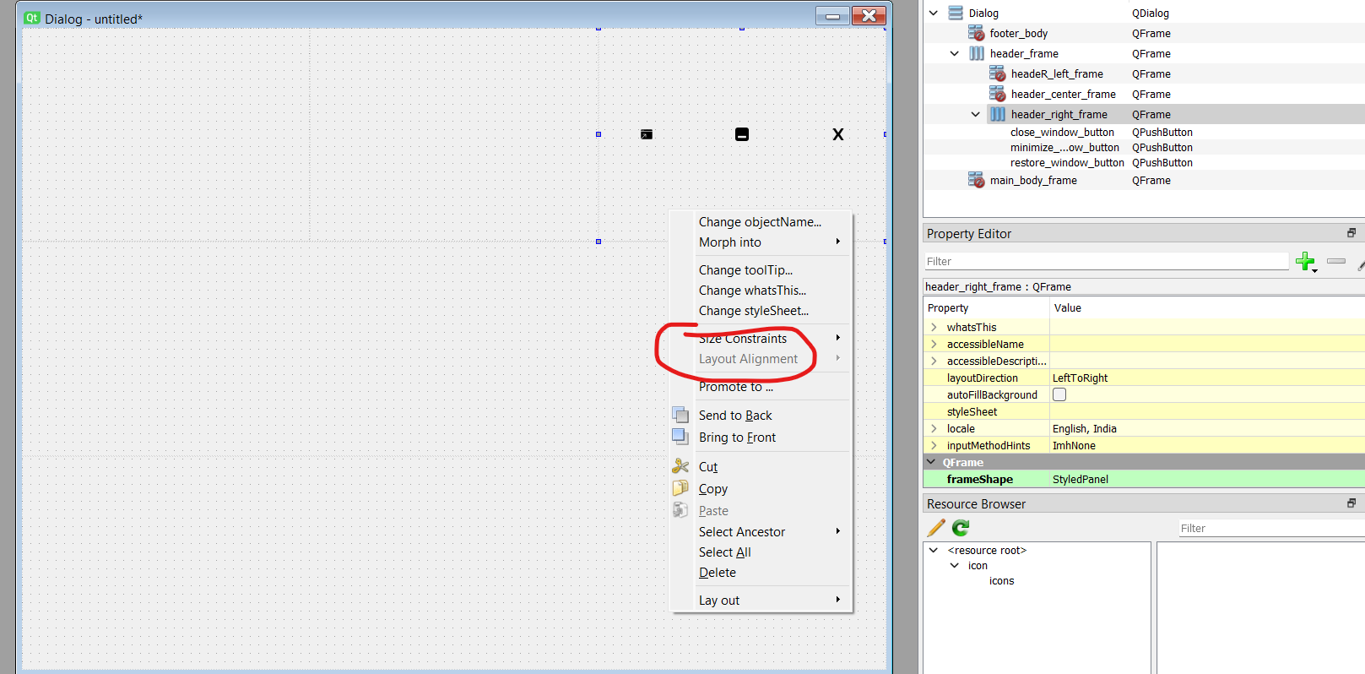Click the headeR_left_frame icon
Viewport: 1365px width, 674px height.
tap(997, 73)
